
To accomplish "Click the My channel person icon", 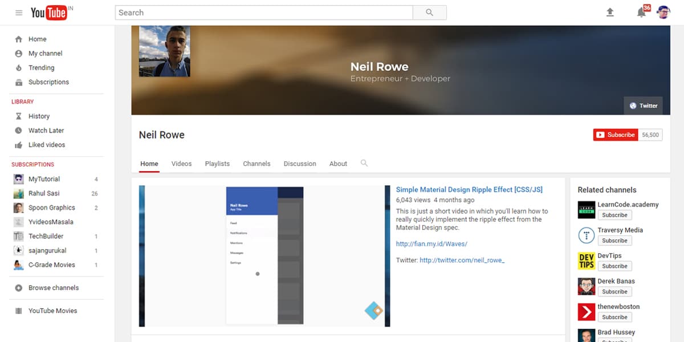I will point(19,54).
